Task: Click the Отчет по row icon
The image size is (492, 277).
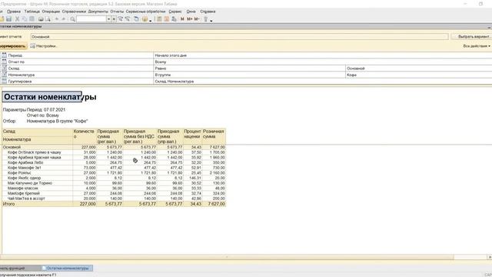Action: click(x=4, y=62)
